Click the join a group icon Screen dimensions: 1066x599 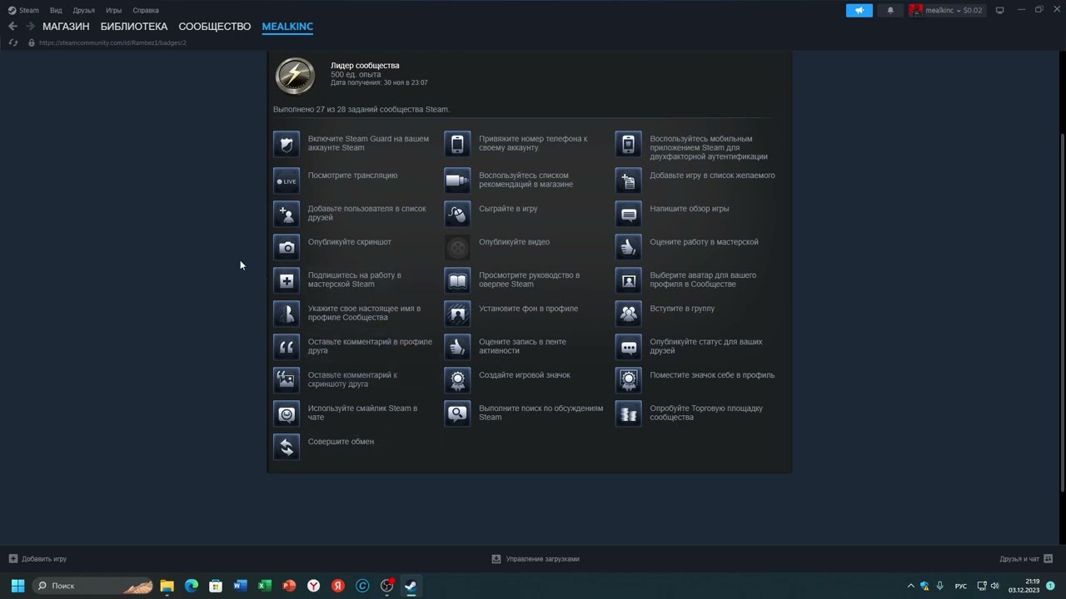point(629,314)
